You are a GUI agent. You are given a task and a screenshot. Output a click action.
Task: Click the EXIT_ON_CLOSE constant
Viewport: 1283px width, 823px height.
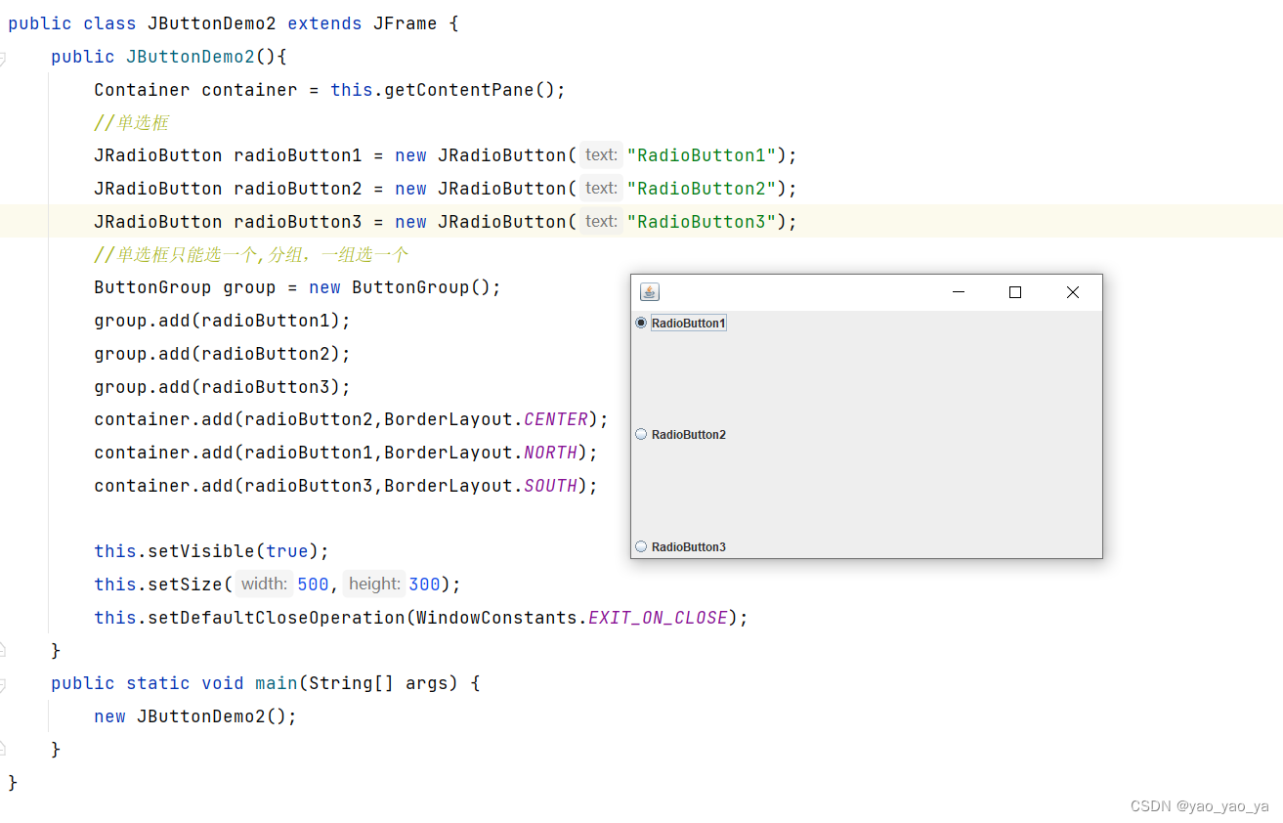(x=658, y=618)
